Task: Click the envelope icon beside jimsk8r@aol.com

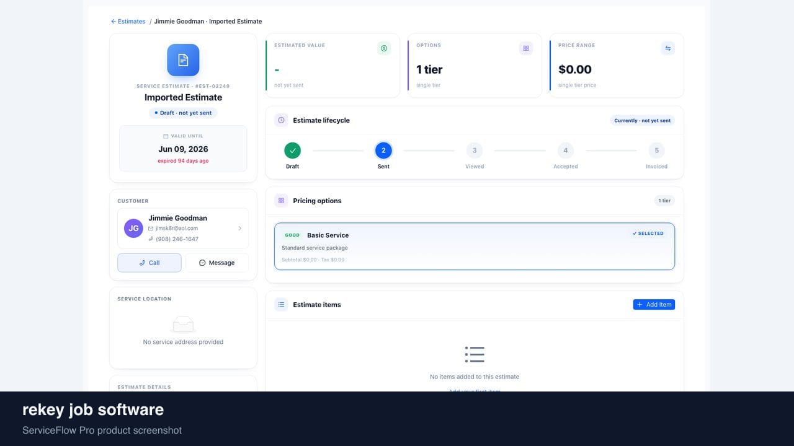Action: pyautogui.click(x=151, y=229)
